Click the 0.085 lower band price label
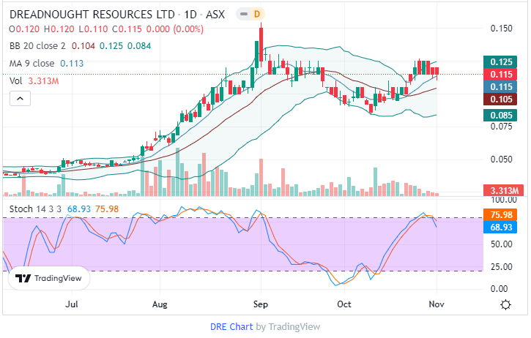The width and height of the screenshot is (531, 338). click(500, 115)
